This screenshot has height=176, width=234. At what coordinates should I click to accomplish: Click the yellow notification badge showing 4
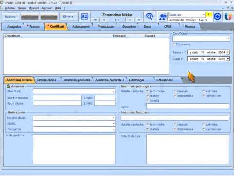[209, 15]
